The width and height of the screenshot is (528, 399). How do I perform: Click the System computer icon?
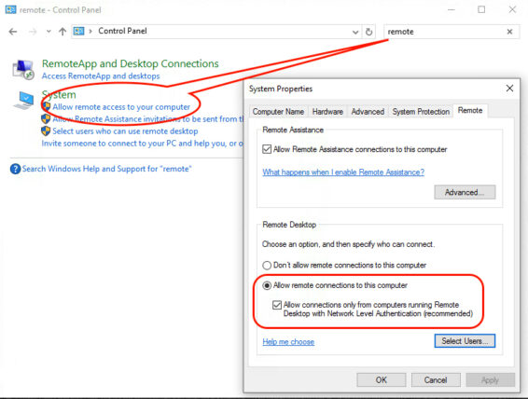click(23, 101)
